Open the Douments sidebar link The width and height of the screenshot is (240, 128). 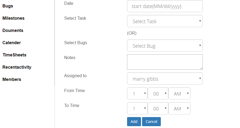pyautogui.click(x=13, y=30)
